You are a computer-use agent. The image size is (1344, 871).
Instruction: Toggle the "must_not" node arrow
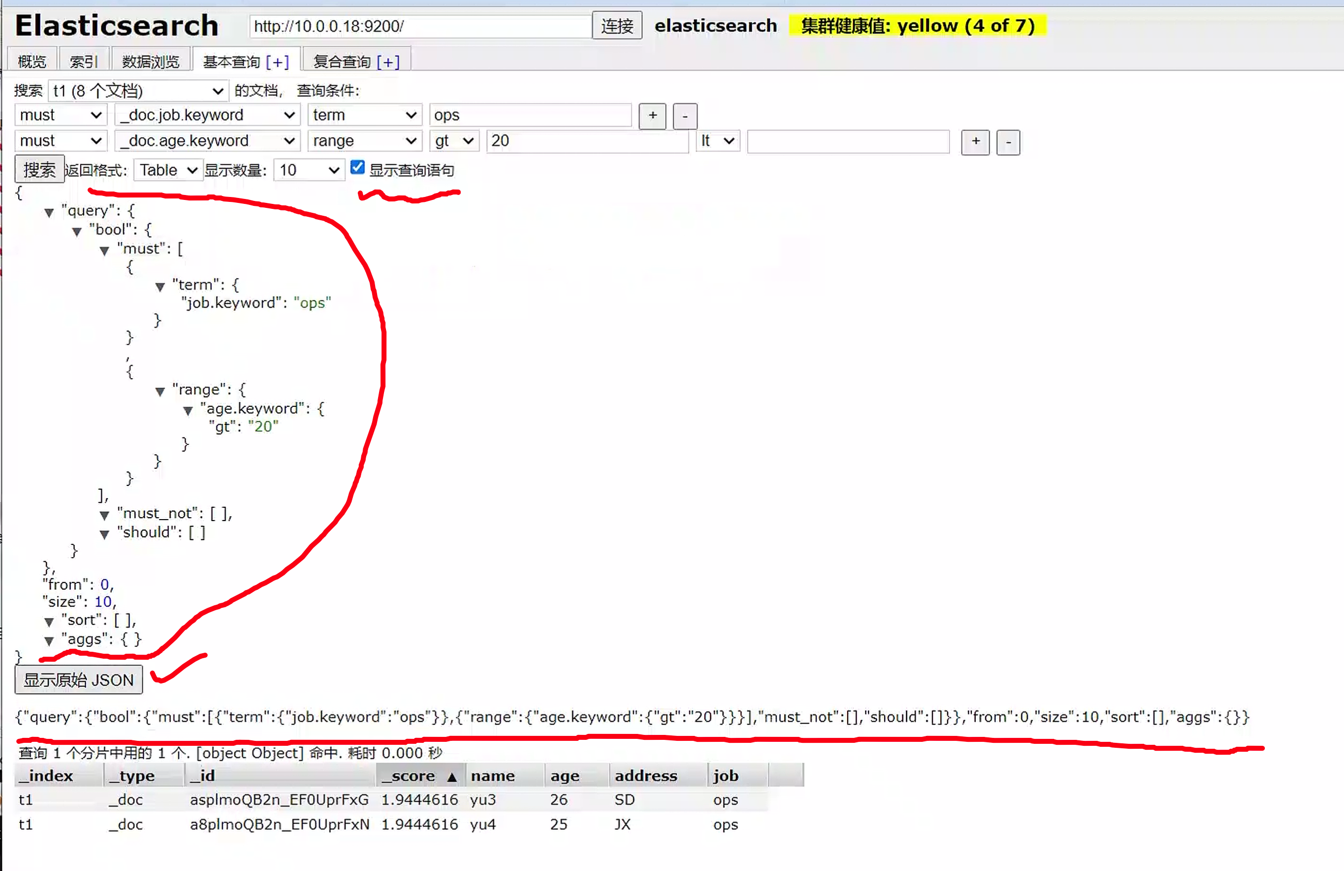click(104, 515)
